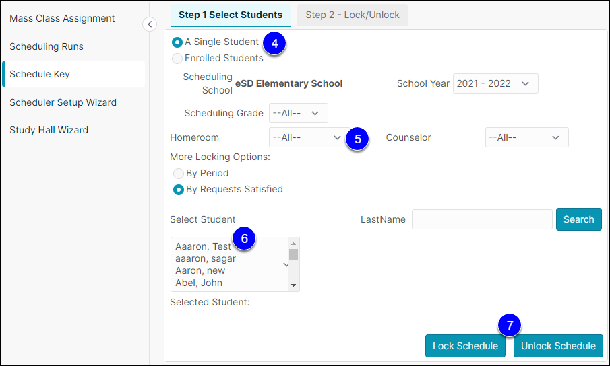Viewport: 610px width, 366px height.
Task: Click the Lock Schedule button
Action: tap(465, 346)
